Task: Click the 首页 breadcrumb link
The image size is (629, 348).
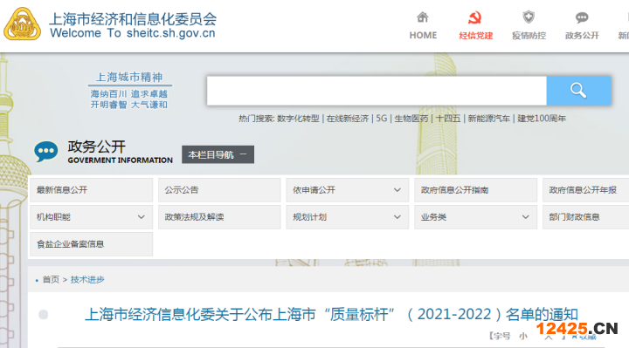Action: click(x=51, y=279)
